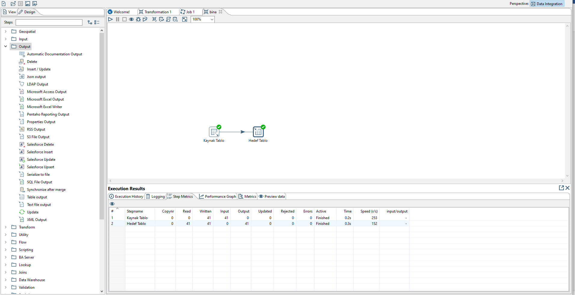Select the Table output step

[x=37, y=197]
